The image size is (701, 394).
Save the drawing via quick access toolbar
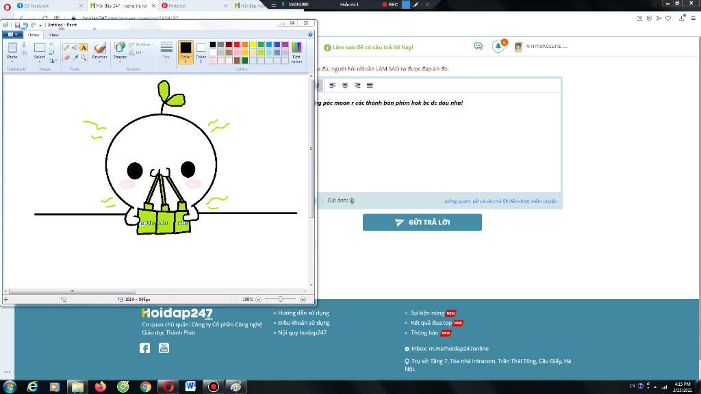[x=17, y=25]
